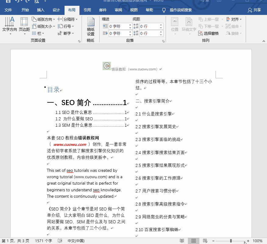Decrease spacing after with down arrow
Viewport: 267px width, 244px height.
pos(161,35)
